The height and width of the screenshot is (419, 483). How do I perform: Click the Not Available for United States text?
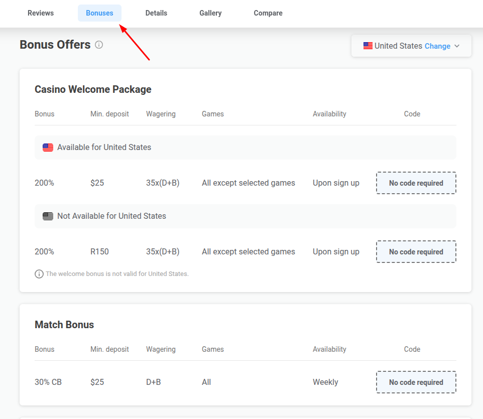(x=111, y=216)
